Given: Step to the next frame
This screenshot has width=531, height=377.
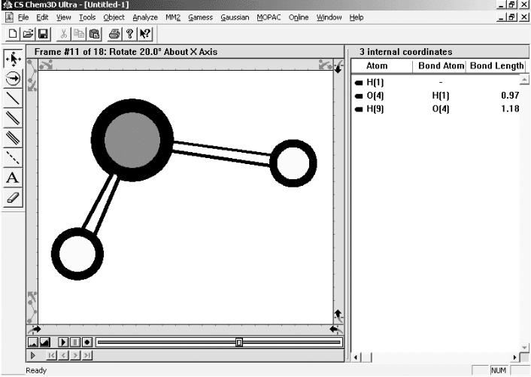Looking at the screenshot, I should (x=75, y=355).
